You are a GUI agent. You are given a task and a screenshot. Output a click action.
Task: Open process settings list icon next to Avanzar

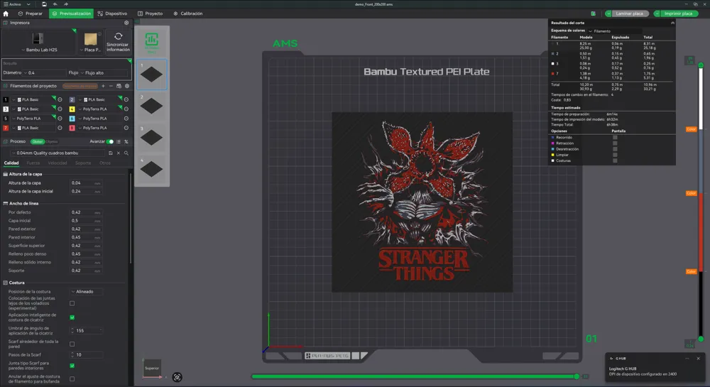[x=119, y=142]
